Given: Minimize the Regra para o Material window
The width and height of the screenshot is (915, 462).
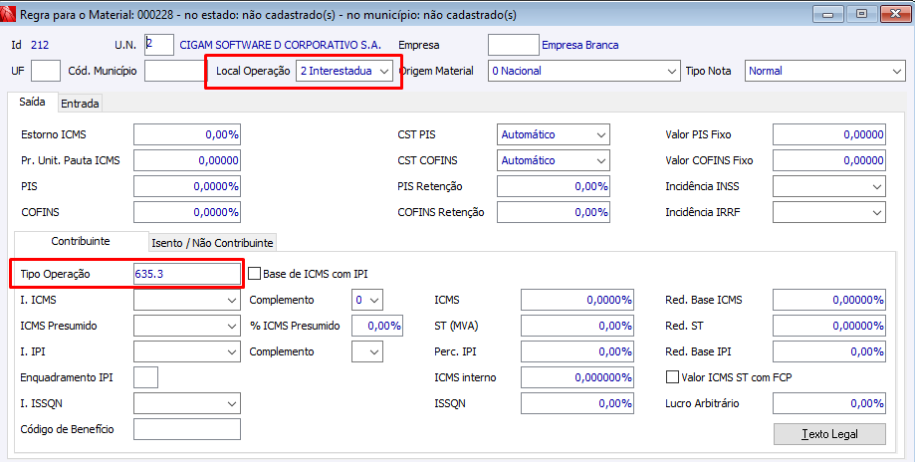Looking at the screenshot, I should coord(829,13).
